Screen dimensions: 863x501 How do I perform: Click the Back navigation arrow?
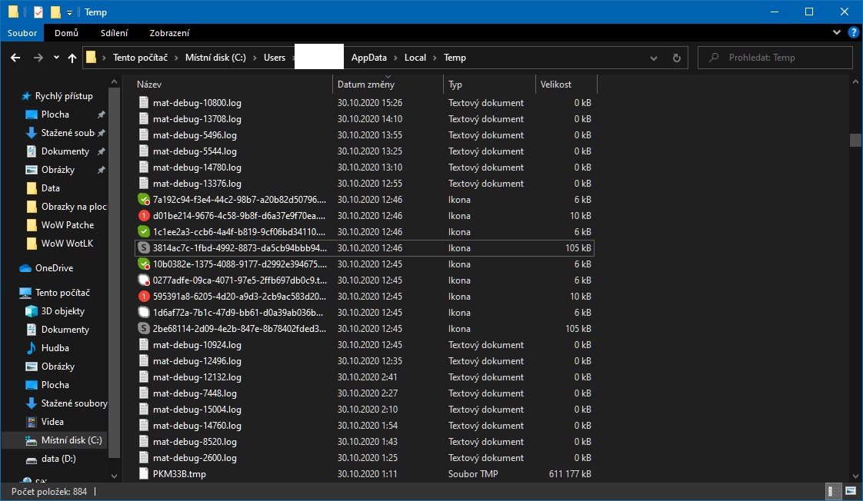click(x=15, y=58)
